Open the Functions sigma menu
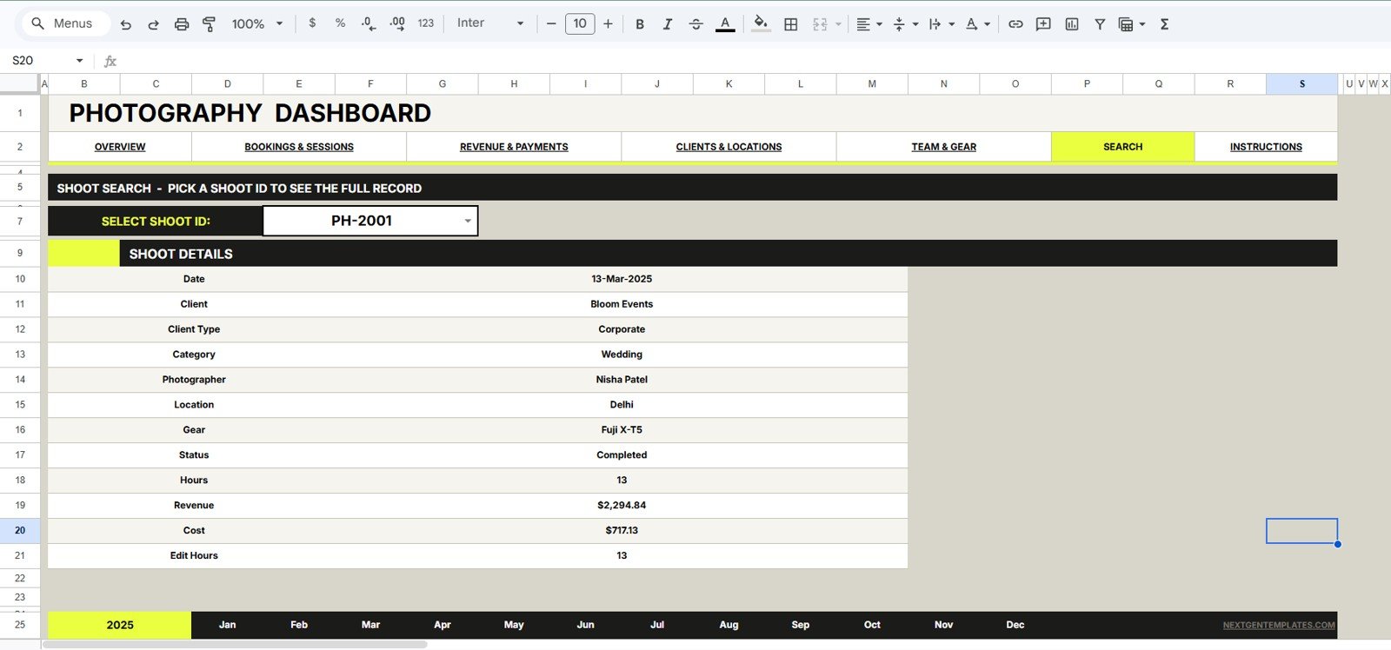The image size is (1391, 650). click(x=1165, y=24)
